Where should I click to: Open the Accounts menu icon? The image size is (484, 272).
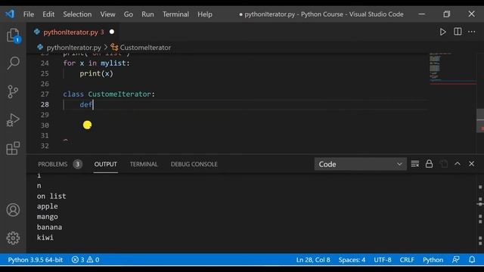click(13, 210)
